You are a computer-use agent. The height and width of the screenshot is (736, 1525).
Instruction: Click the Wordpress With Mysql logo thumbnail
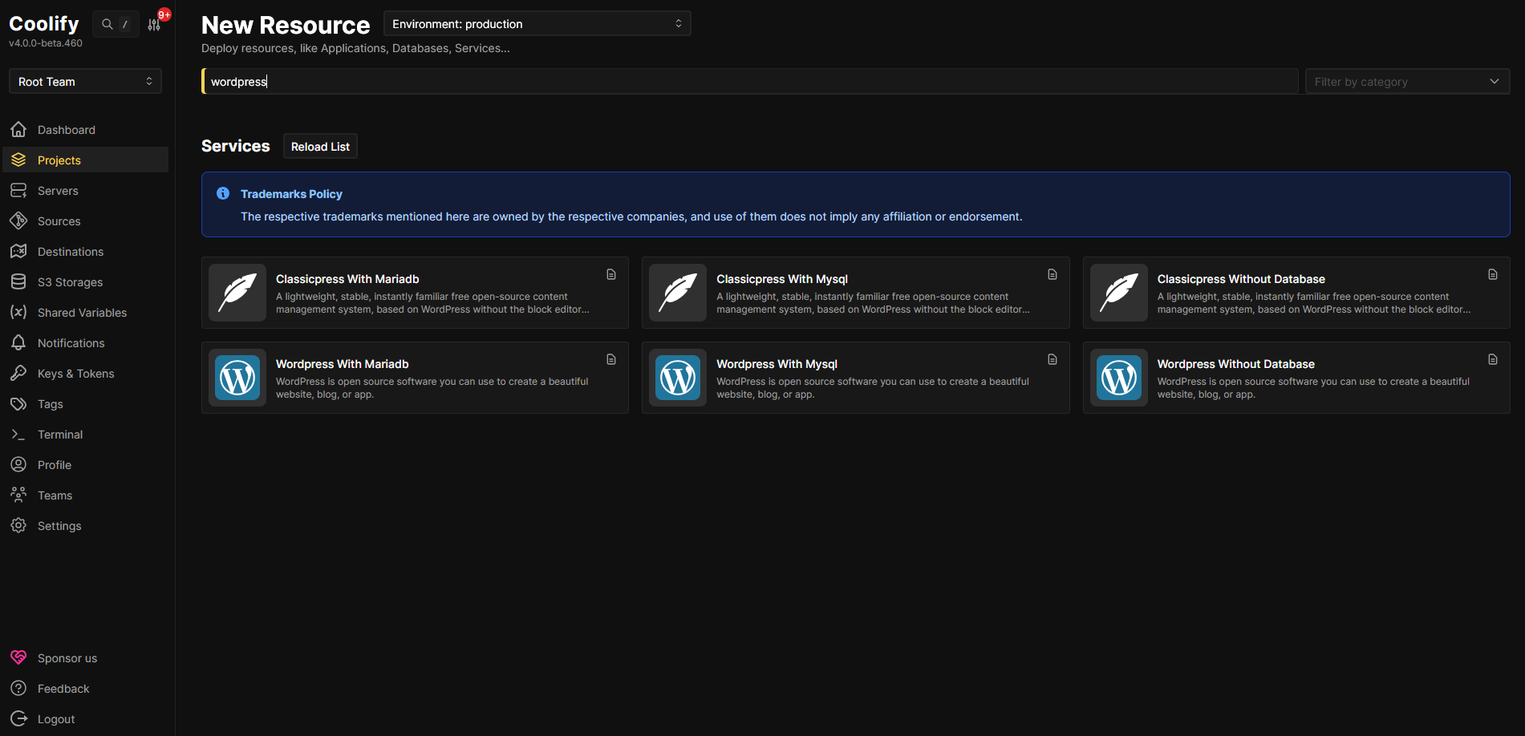(678, 378)
